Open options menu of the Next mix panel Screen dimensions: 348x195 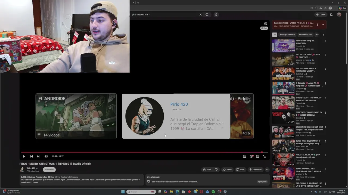[x=317, y=25]
